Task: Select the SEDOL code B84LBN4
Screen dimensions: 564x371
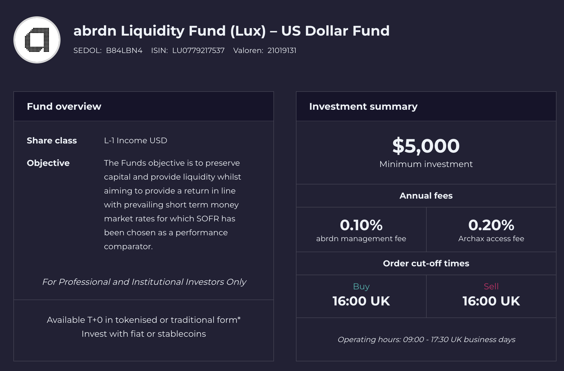Action: (124, 51)
